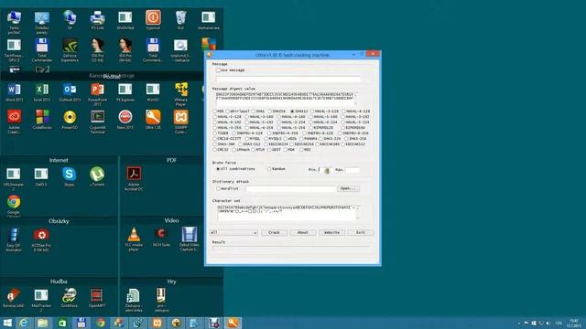Image resolution: width=586 pixels, height=329 pixels.
Task: Open the XAMPP icon in the taskbar
Action: 157,323
